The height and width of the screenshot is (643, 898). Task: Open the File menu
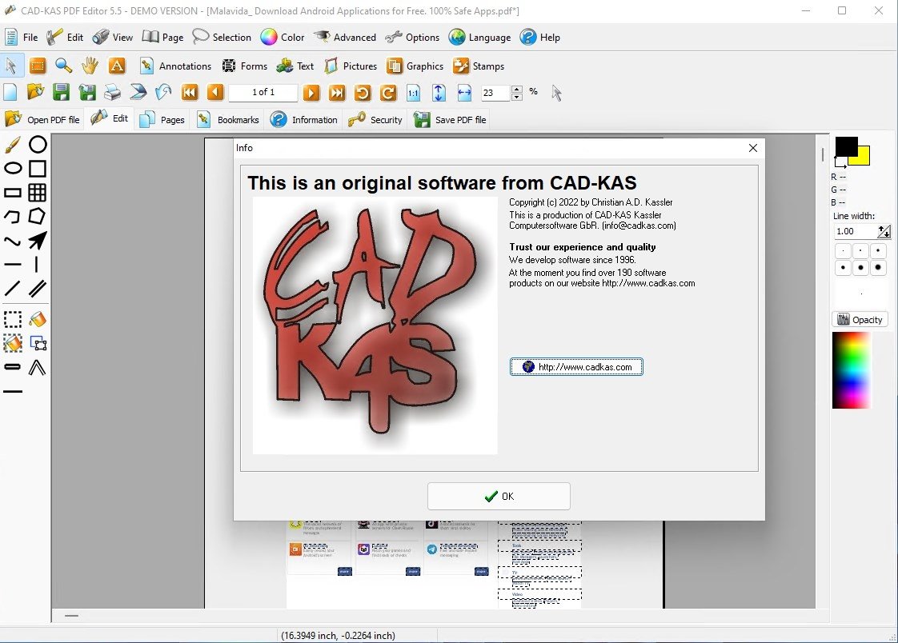(x=21, y=37)
